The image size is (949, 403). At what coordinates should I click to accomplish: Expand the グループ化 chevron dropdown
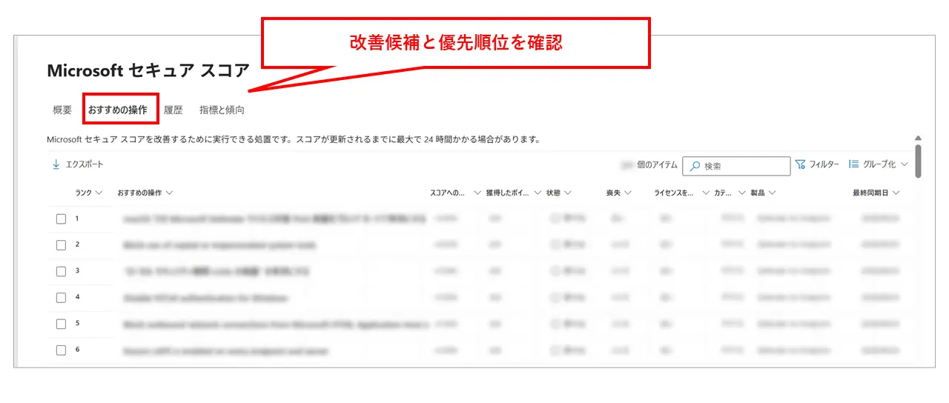pos(904,164)
